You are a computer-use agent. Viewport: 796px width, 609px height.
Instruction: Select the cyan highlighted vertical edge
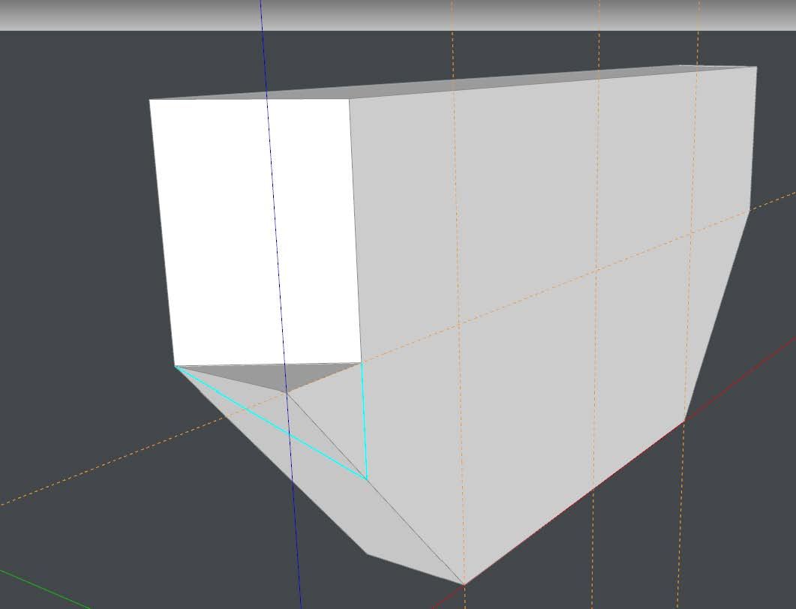pos(364,420)
